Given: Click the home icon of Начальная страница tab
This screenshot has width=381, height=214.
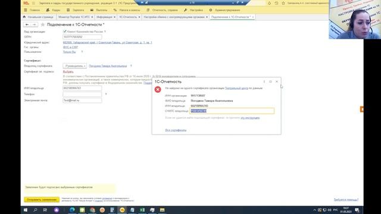Looking at the screenshot, I should tap(24, 17).
